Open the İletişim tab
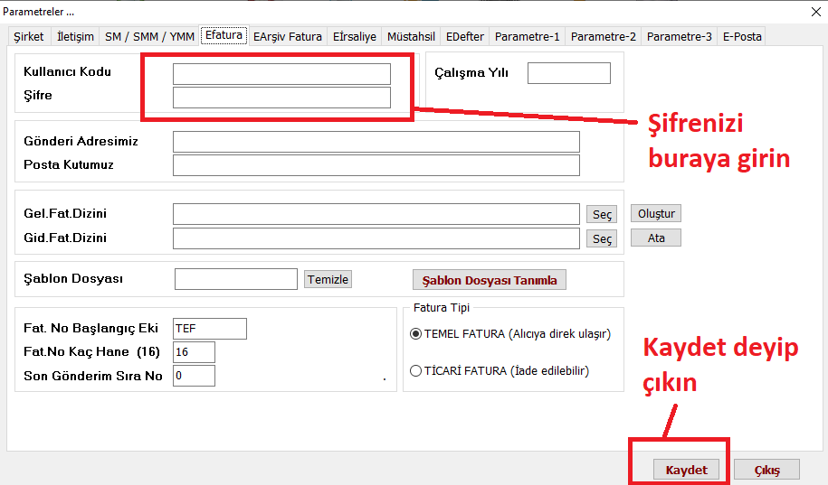 coord(75,37)
